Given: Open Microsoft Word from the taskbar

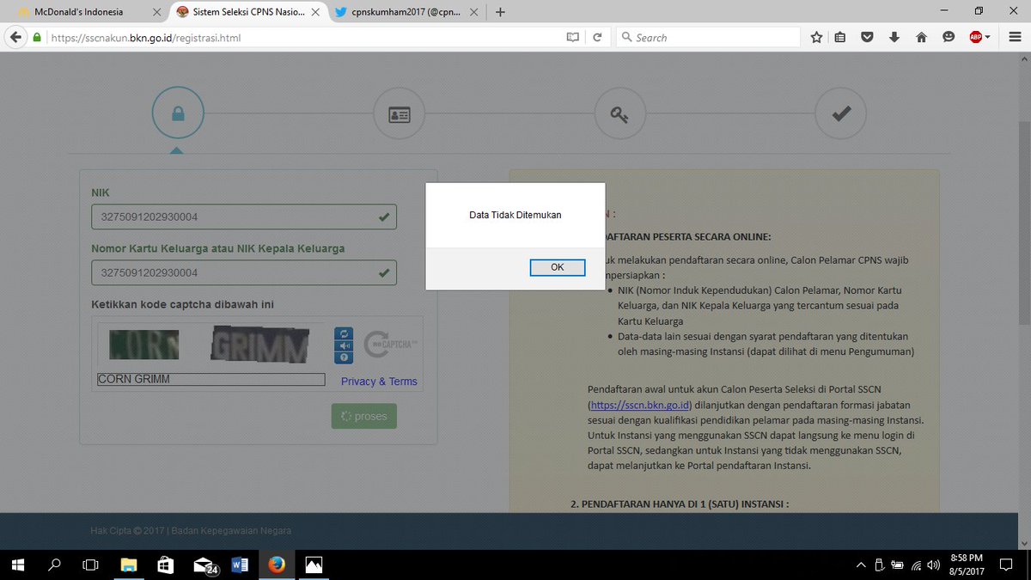Looking at the screenshot, I should pos(240,565).
